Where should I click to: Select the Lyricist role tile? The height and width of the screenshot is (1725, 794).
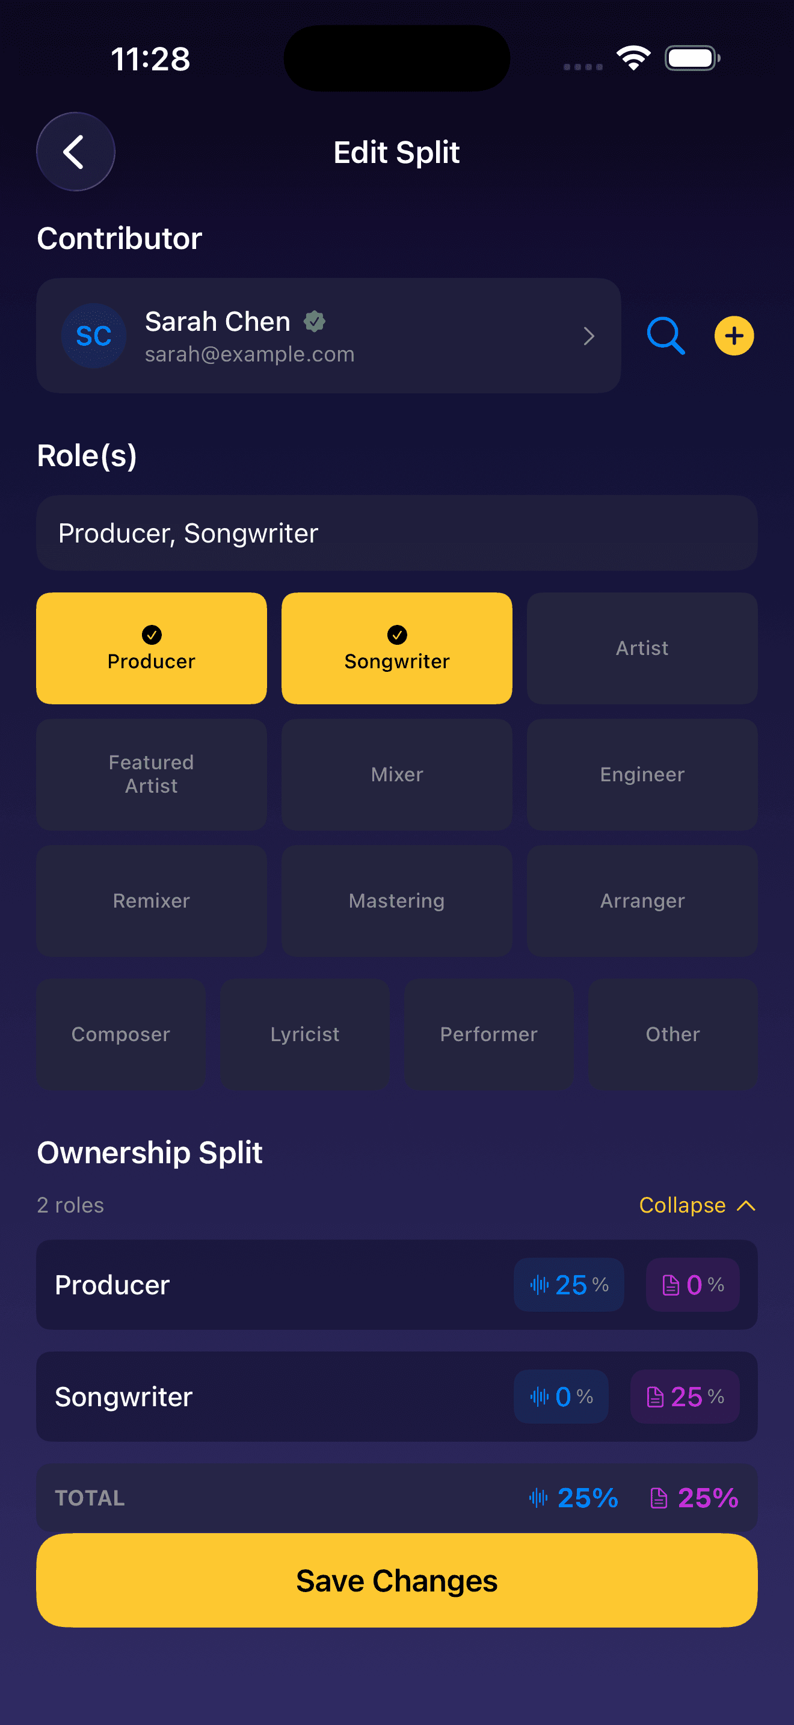[x=304, y=1034]
